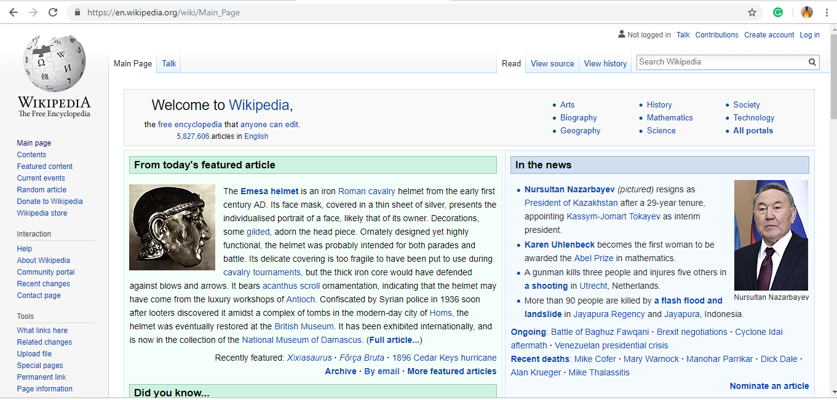Switch to the Talk tab
Image resolution: width=837 pixels, height=400 pixels.
[169, 63]
